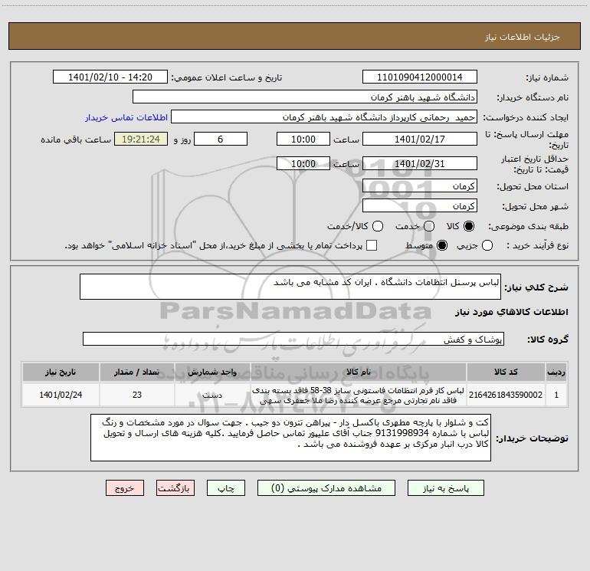Toggle اسناد خزانه اسلامی payment checkbox
The height and width of the screenshot is (571, 590).
[x=372, y=245]
